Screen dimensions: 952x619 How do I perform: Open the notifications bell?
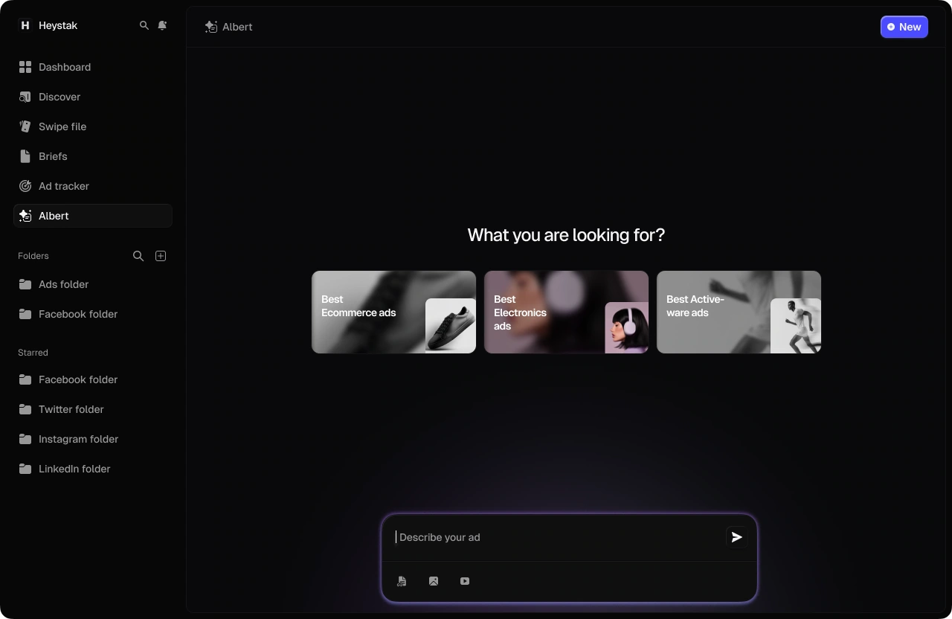(162, 25)
